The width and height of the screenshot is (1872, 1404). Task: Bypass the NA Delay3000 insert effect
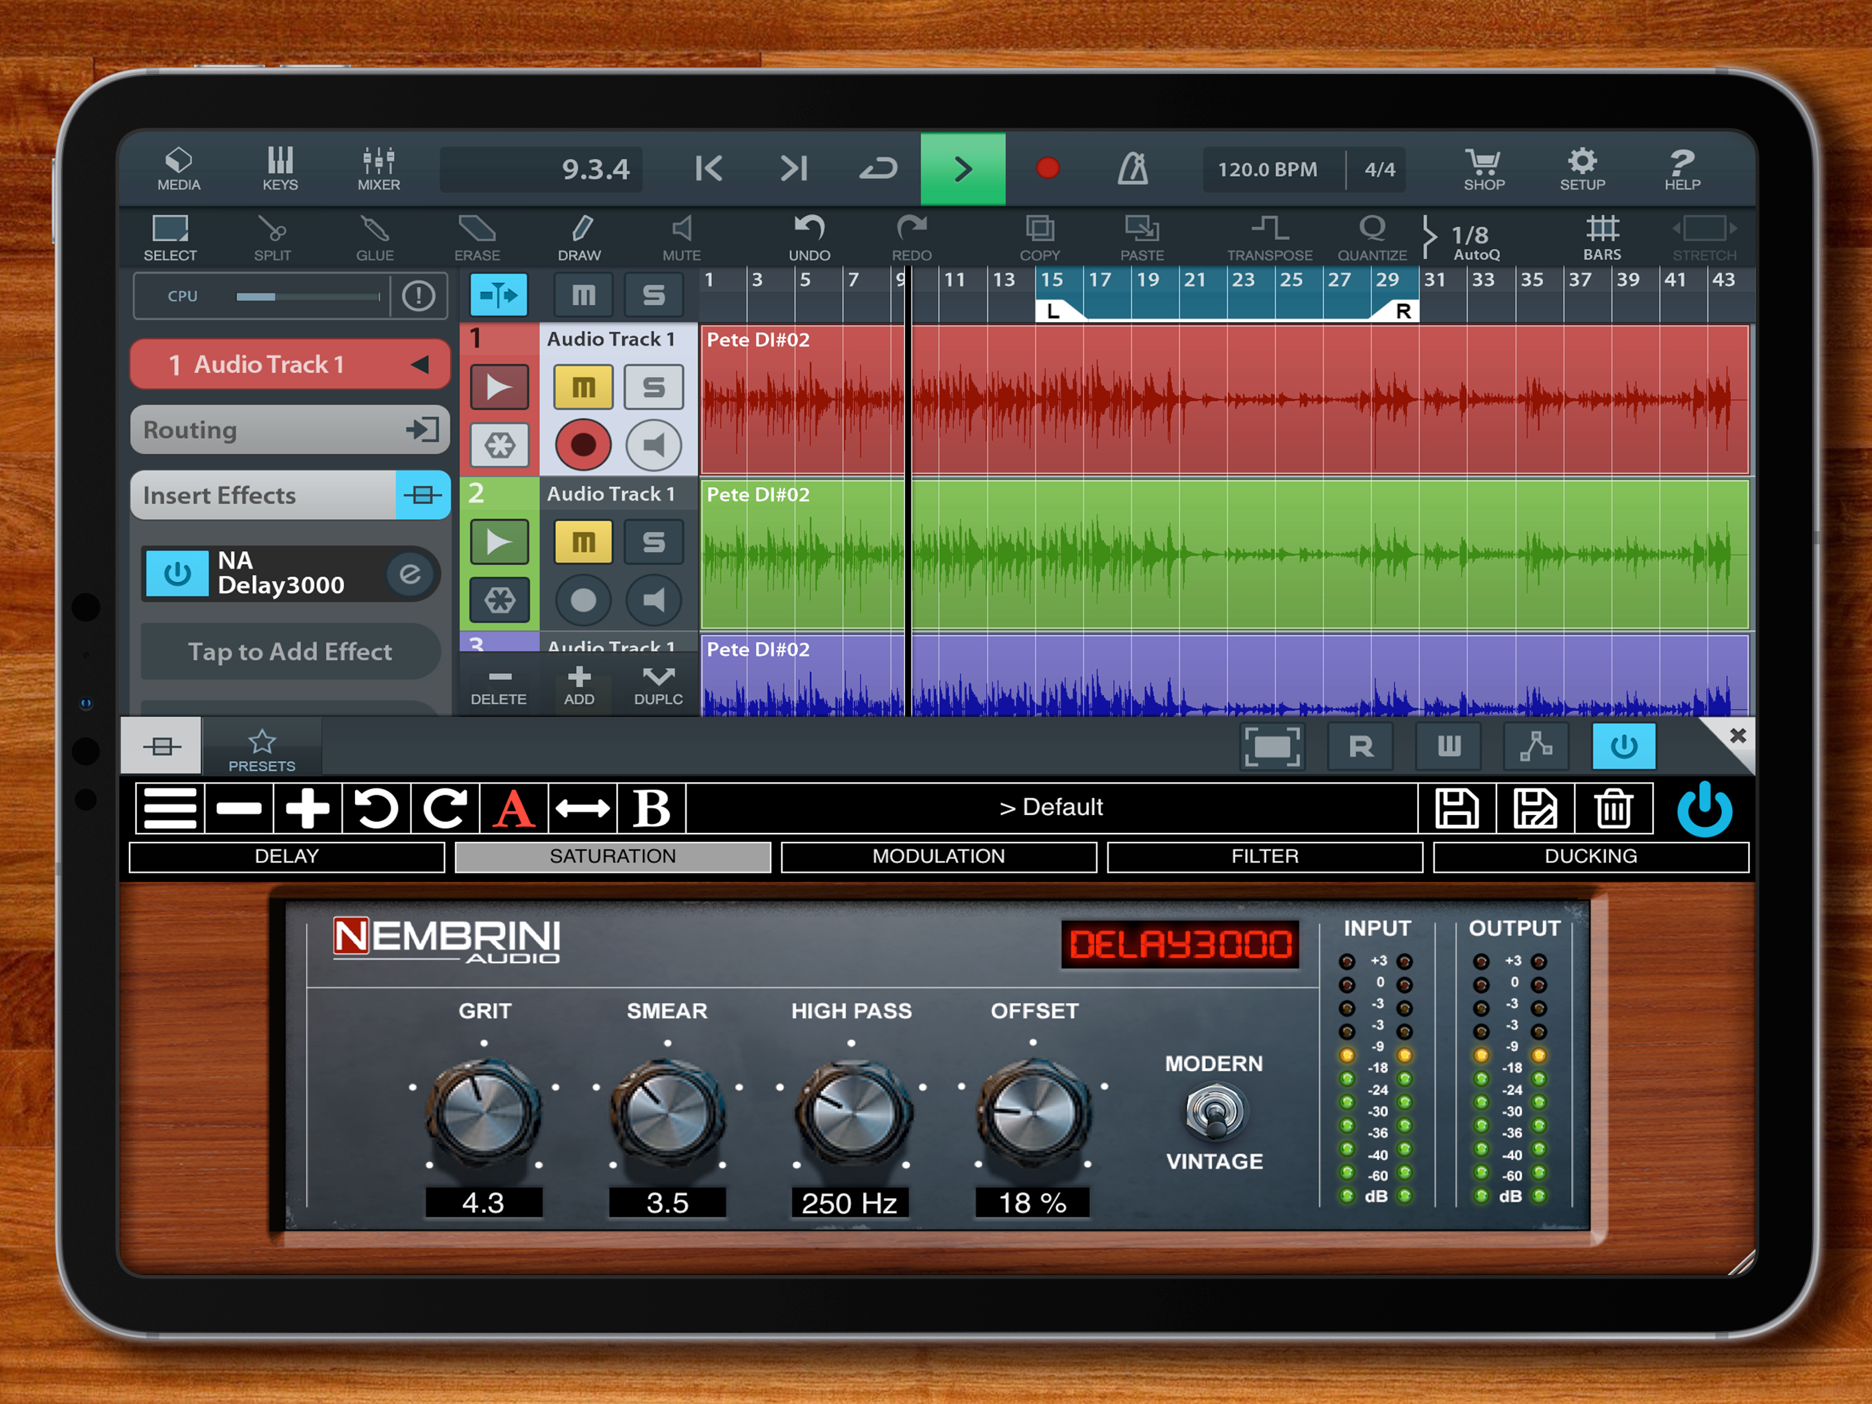[x=177, y=573]
